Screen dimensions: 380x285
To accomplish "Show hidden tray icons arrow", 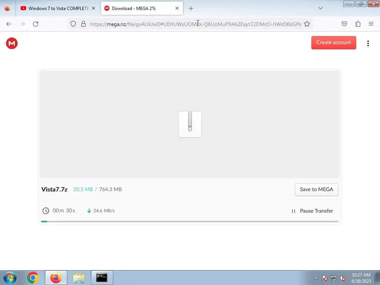I will pos(315,278).
